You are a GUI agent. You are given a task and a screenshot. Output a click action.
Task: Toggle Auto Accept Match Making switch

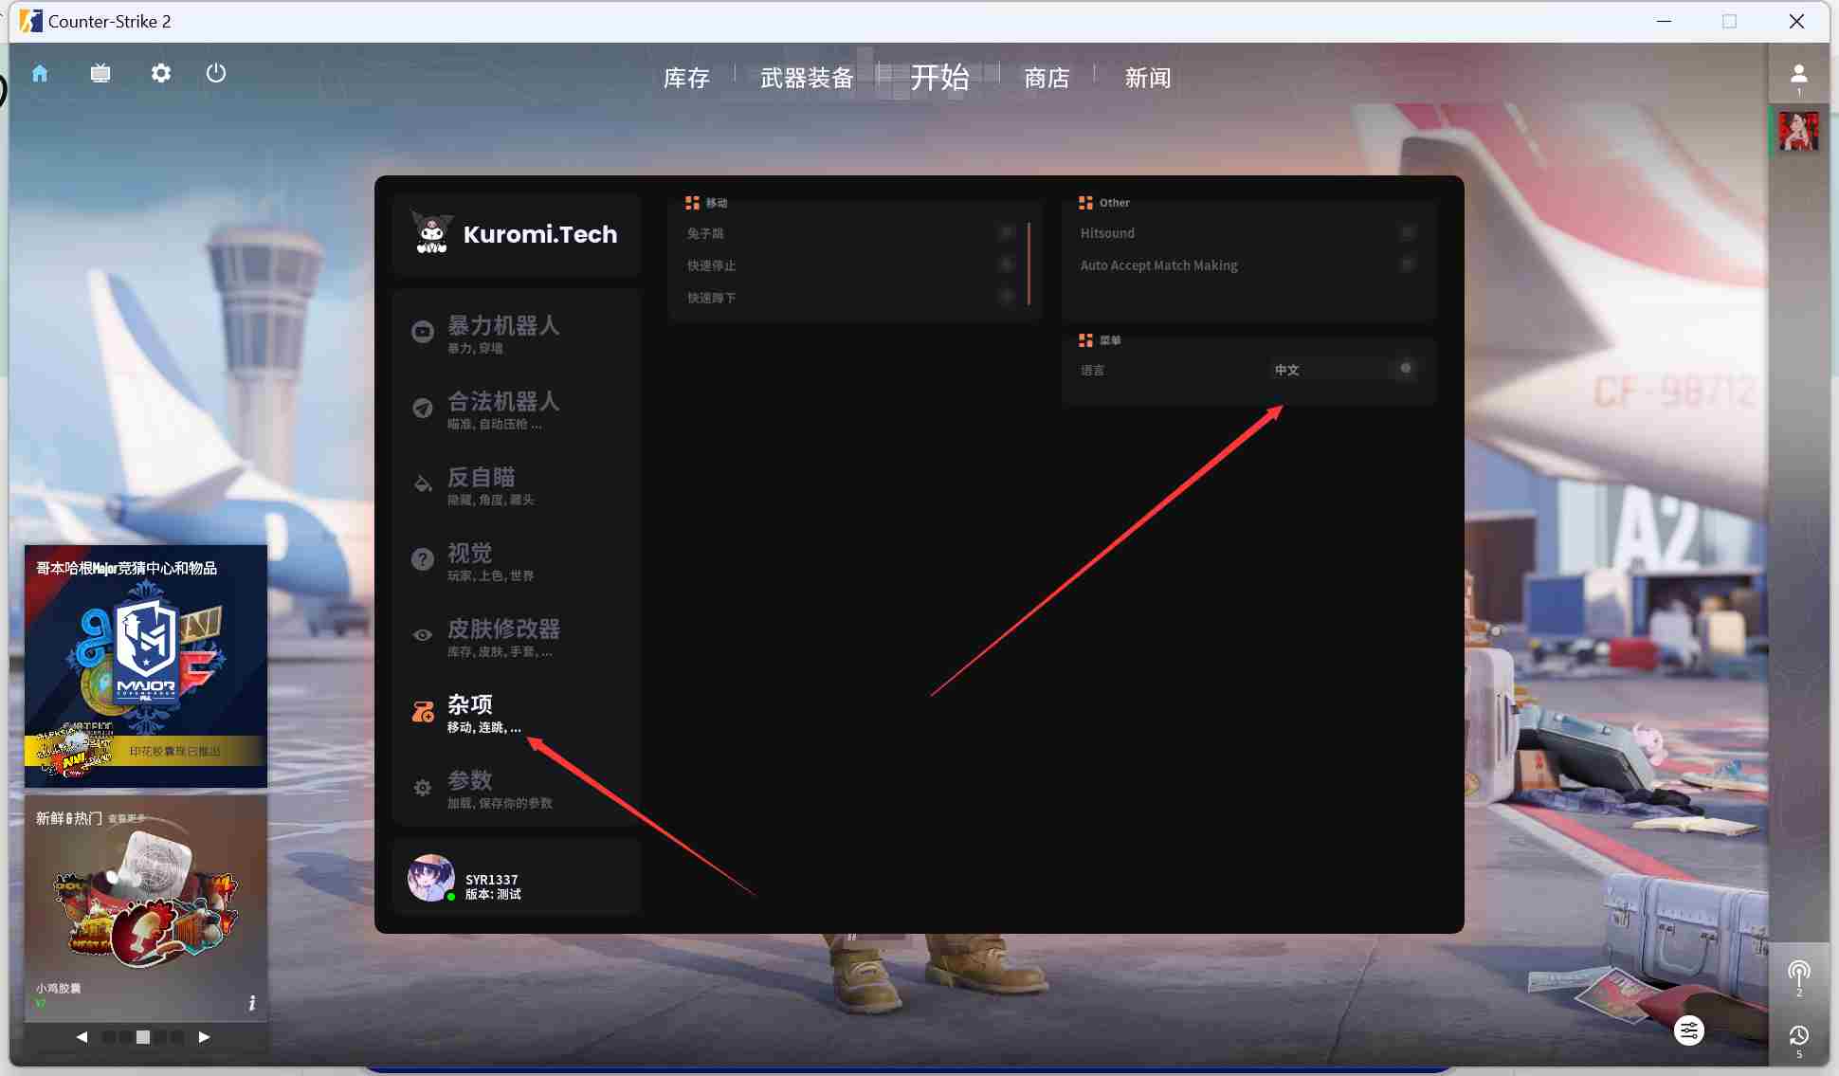[1406, 265]
